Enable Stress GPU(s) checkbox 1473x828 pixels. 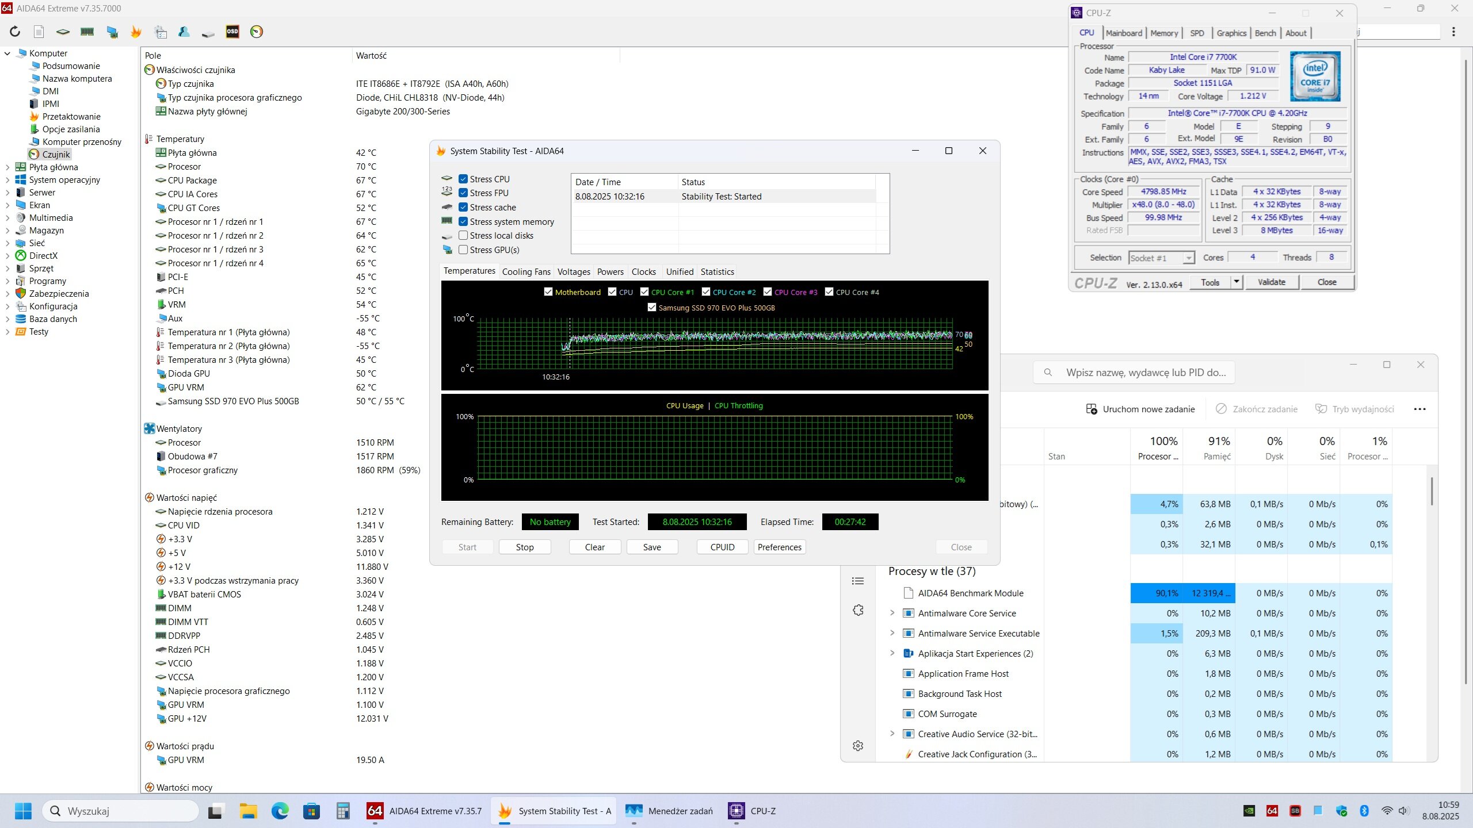463,250
